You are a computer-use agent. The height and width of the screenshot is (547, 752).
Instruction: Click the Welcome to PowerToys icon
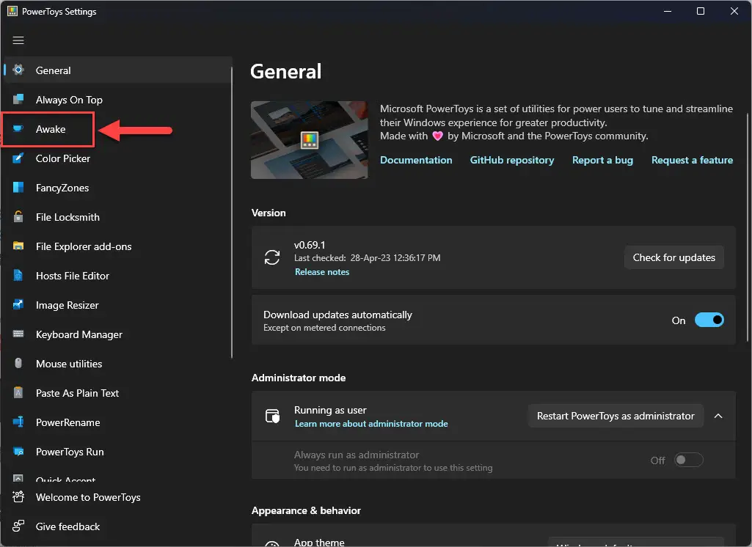coord(18,496)
